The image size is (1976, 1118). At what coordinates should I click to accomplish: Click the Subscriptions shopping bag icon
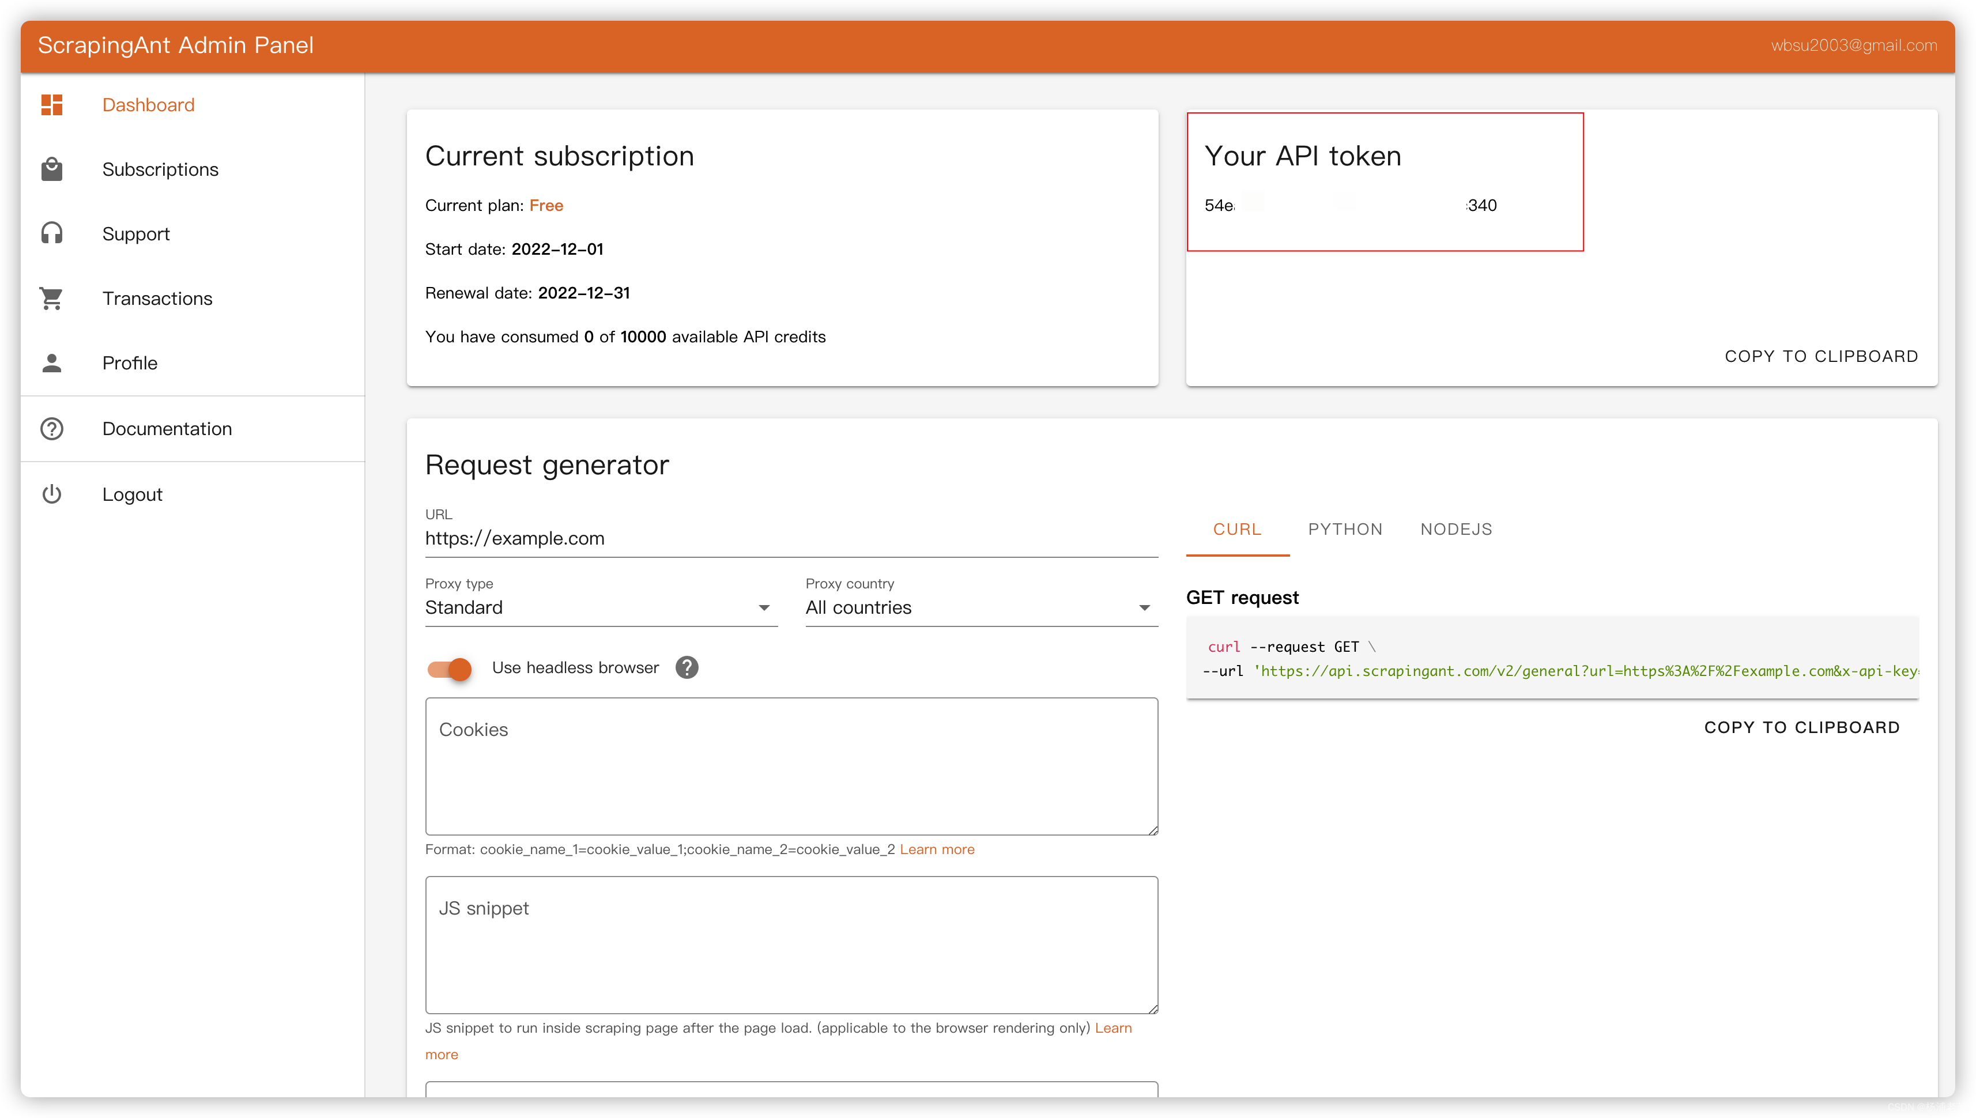click(x=51, y=169)
